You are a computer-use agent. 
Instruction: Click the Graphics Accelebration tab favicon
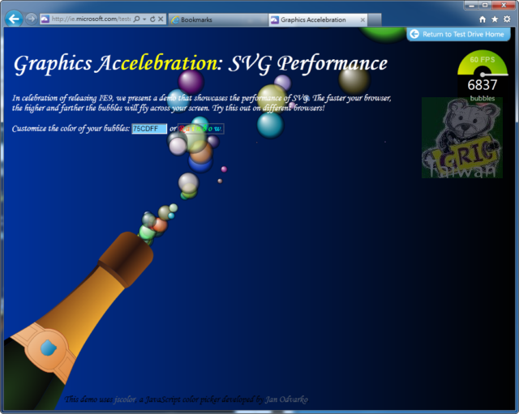(x=274, y=19)
